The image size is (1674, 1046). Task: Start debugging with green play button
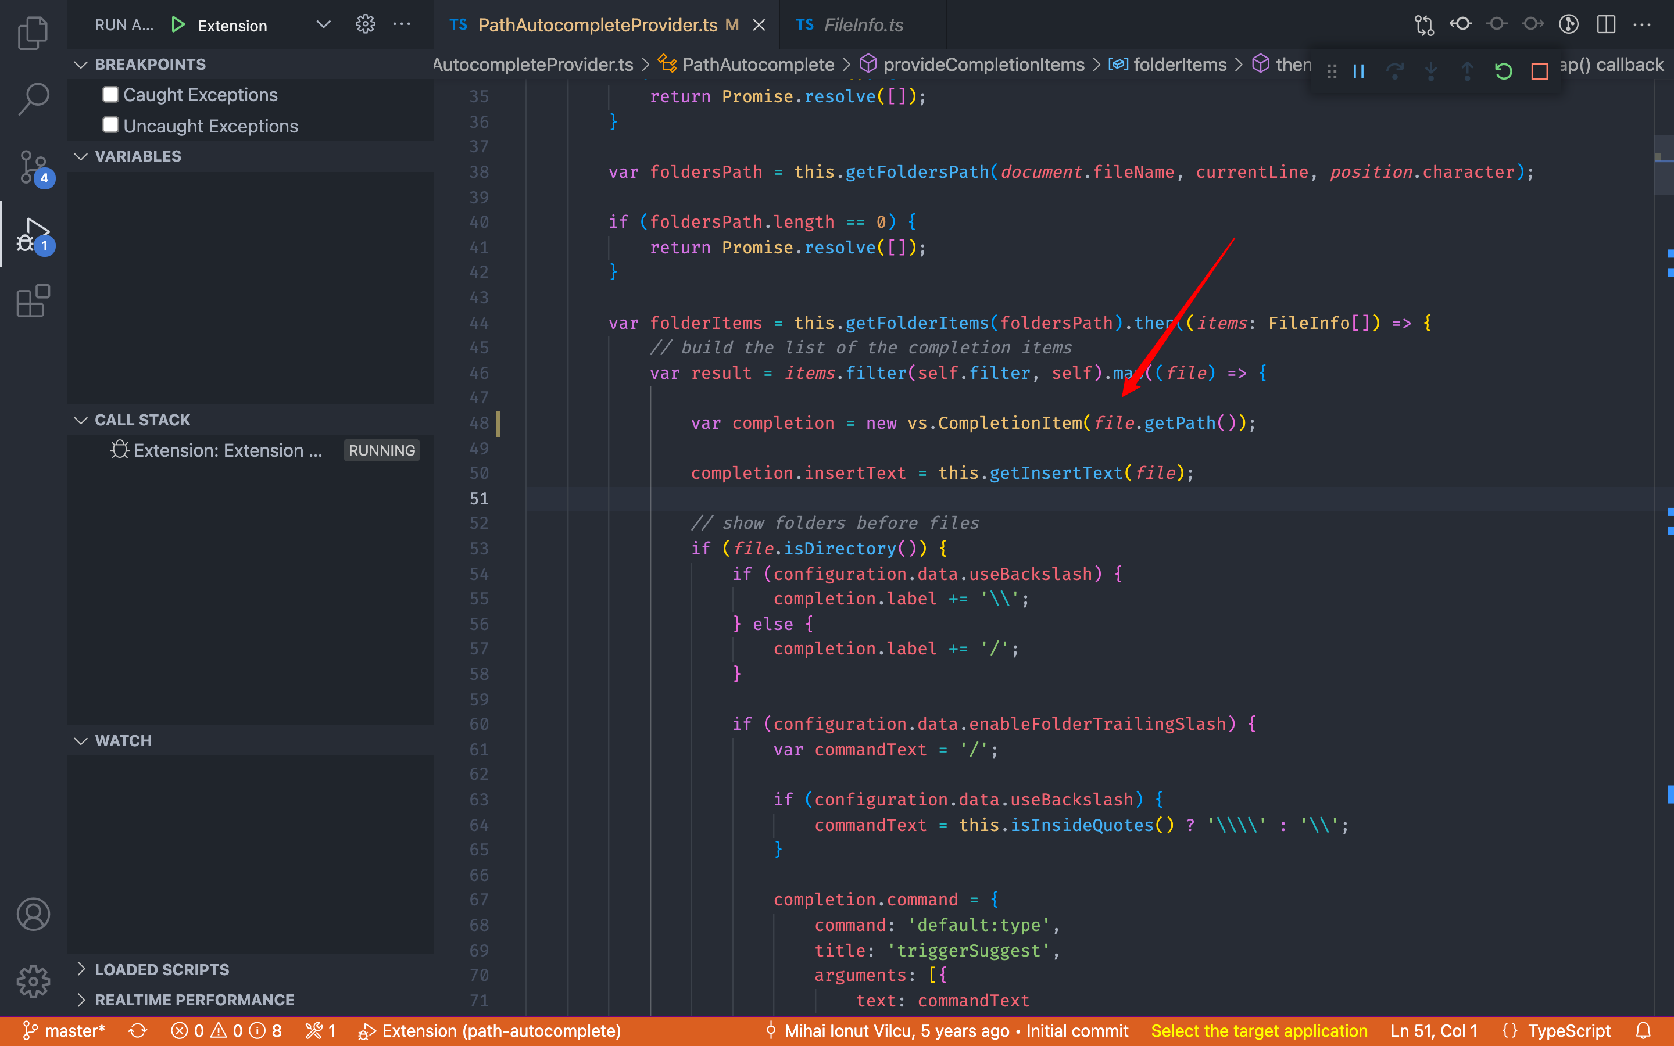pyautogui.click(x=178, y=25)
